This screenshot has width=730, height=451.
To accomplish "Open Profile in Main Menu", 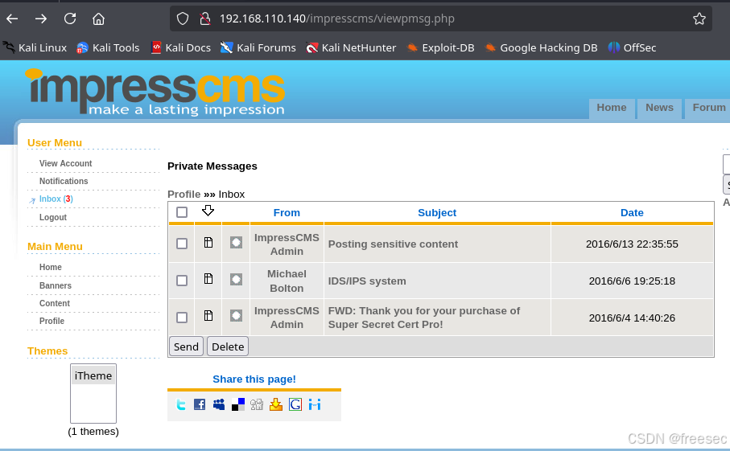I will 52,321.
